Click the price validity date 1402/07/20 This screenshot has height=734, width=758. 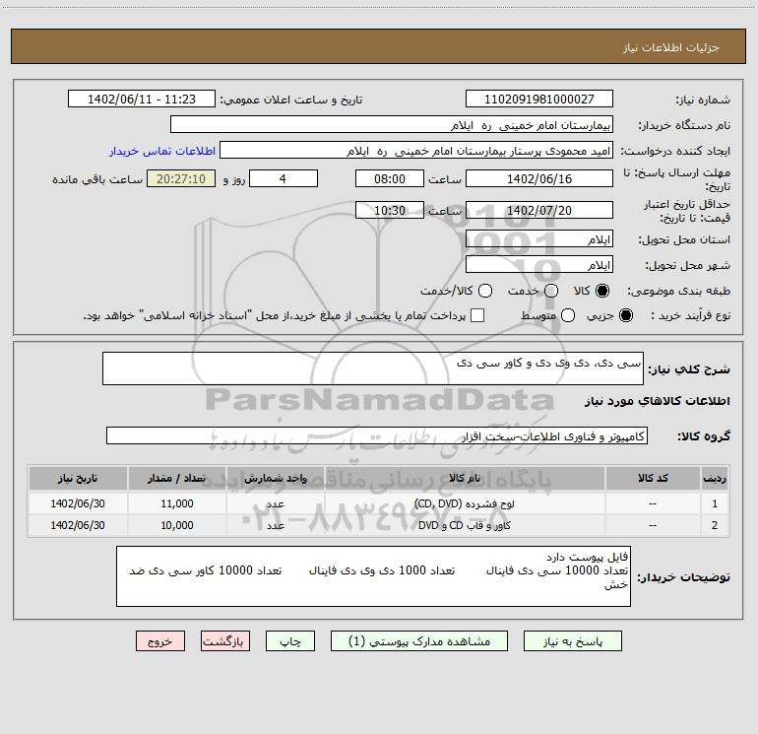tap(539, 210)
